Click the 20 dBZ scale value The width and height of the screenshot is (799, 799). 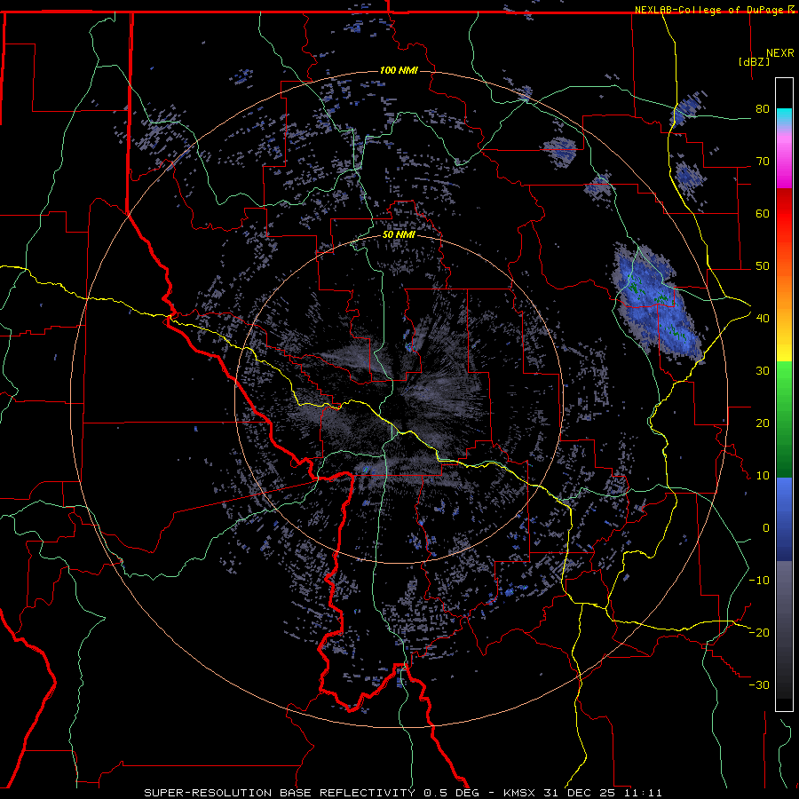(763, 423)
